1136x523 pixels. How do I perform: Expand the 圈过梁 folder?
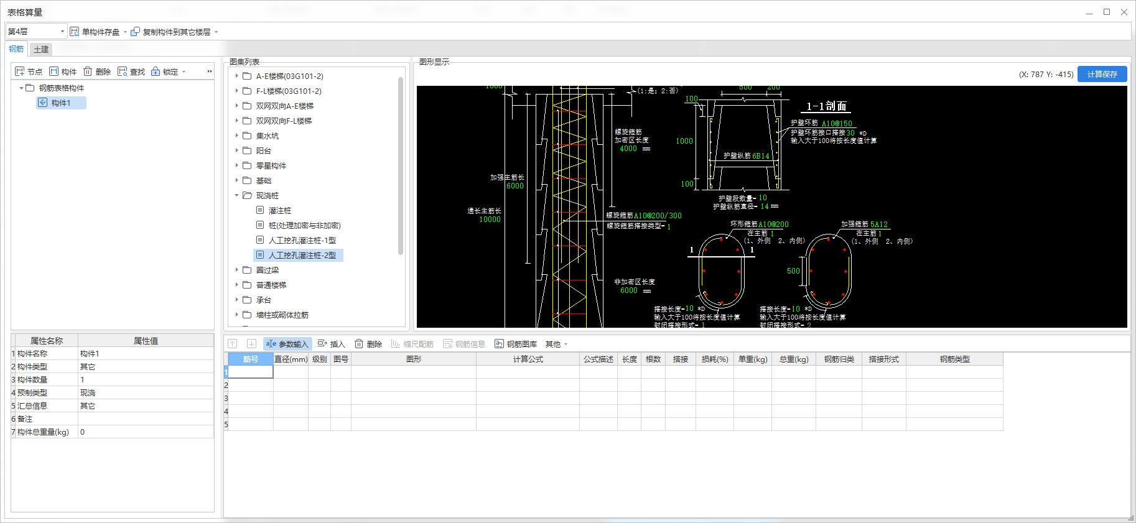pos(237,270)
